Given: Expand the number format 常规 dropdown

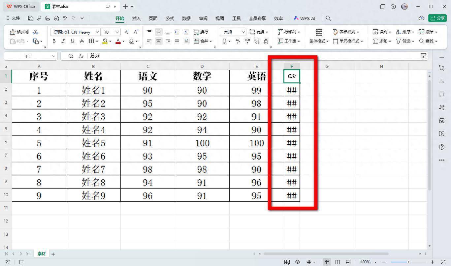Looking at the screenshot, I should pyautogui.click(x=243, y=32).
